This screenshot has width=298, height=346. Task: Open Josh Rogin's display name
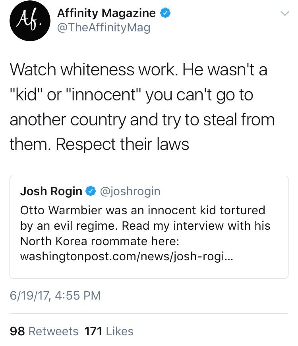pos(51,191)
